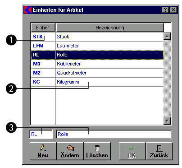The width and height of the screenshot is (182, 168).
Task: Close the Einheiten für Artikel dialog
Action: coord(173,10)
